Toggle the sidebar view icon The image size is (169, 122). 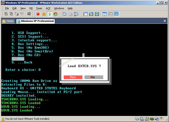pyautogui.click(x=85, y=14)
